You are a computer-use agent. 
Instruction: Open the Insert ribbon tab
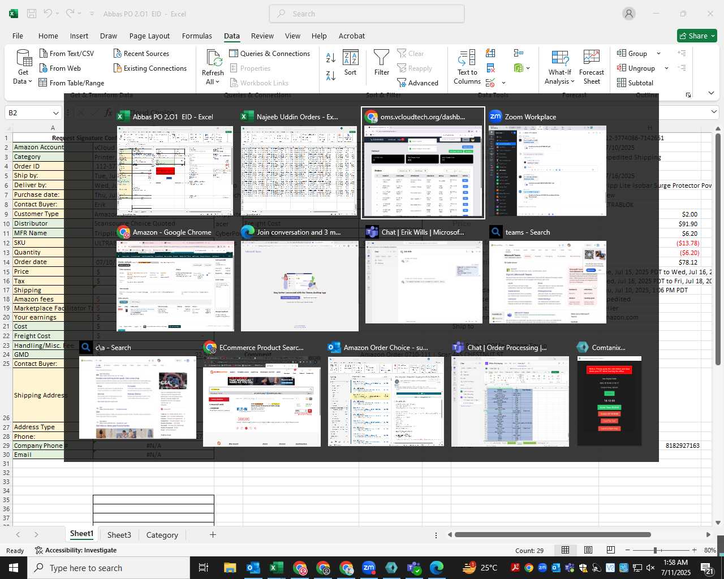pyautogui.click(x=79, y=36)
